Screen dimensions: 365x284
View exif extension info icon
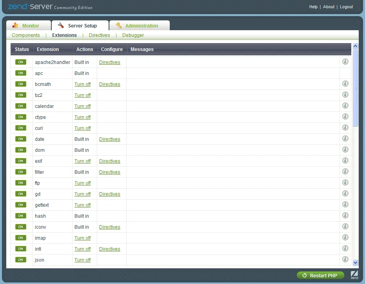pyautogui.click(x=345, y=160)
